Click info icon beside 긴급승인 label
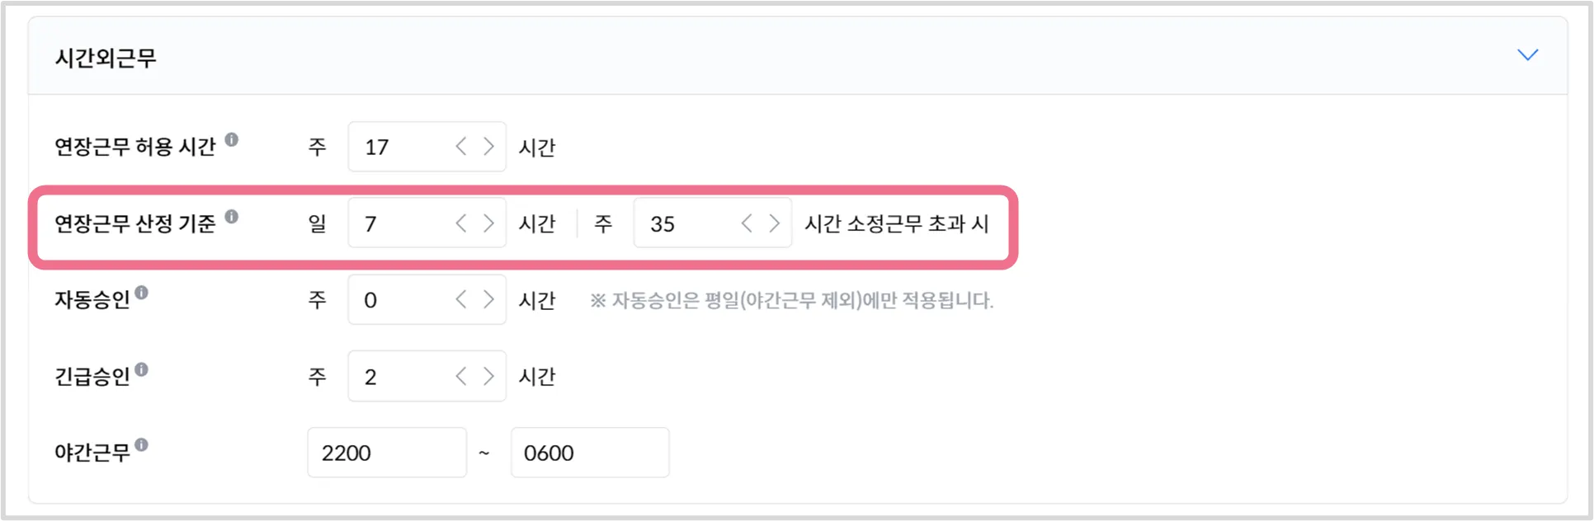1594x521 pixels. 142,368
